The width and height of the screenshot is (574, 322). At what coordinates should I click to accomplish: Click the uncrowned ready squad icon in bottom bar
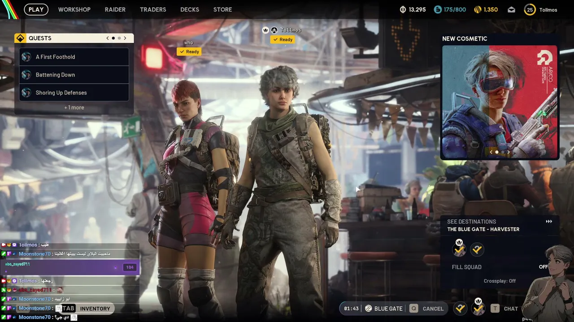460,308
